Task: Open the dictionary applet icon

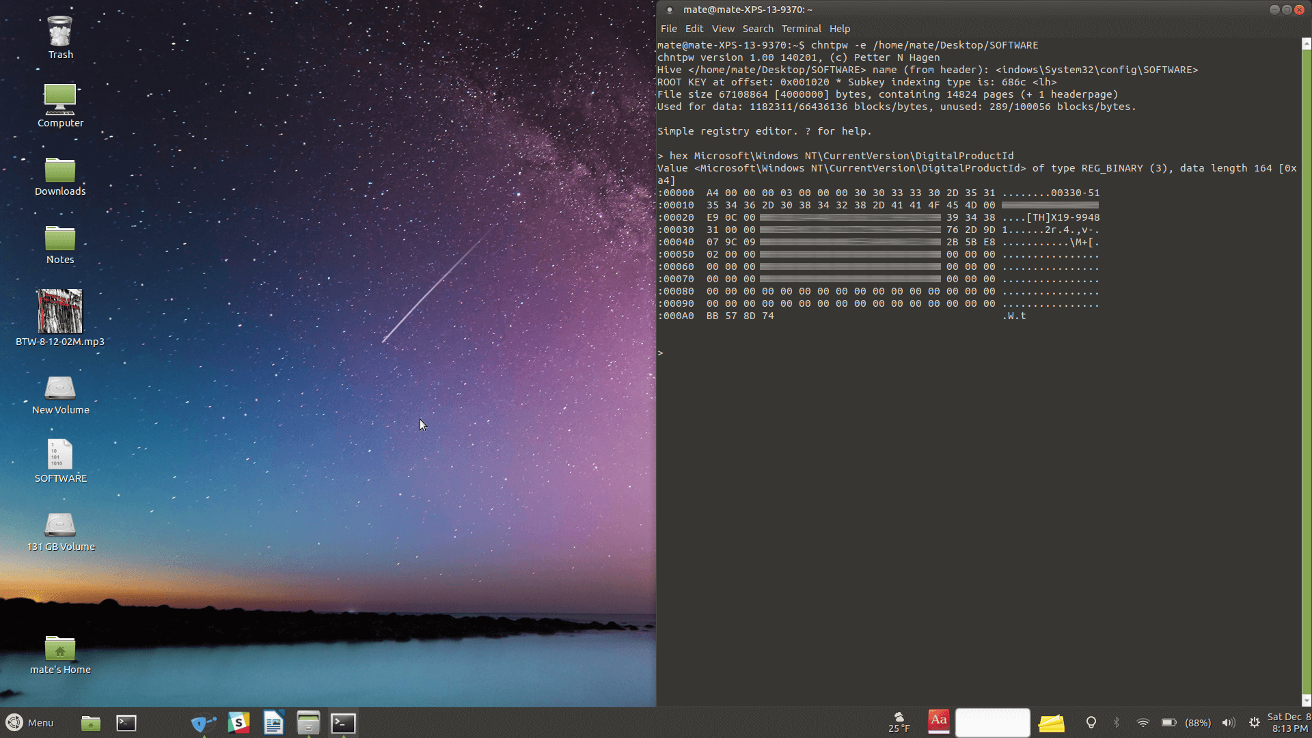Action: tap(938, 722)
